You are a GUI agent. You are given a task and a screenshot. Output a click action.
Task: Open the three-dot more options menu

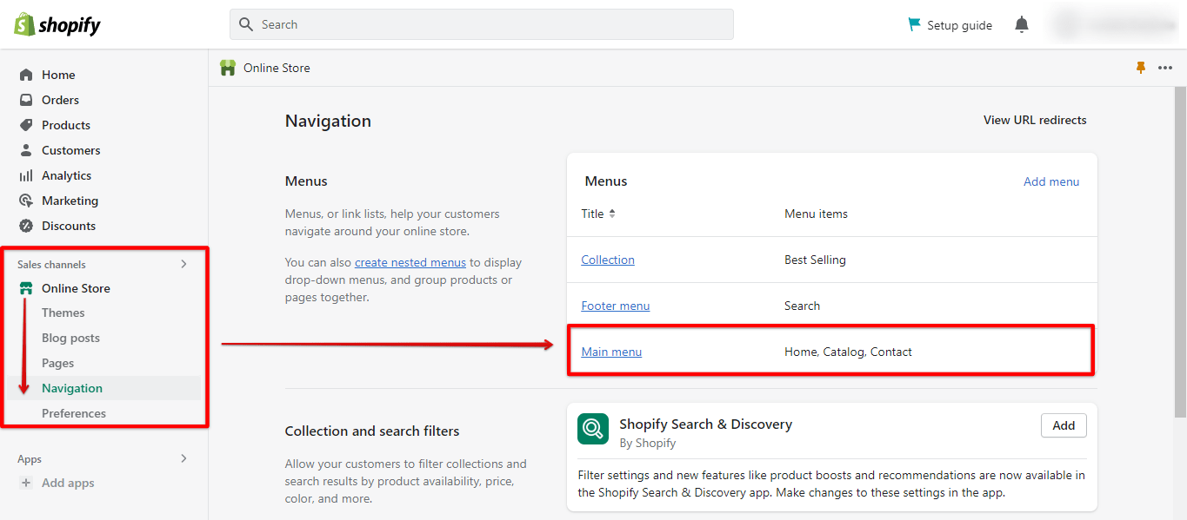coord(1165,68)
